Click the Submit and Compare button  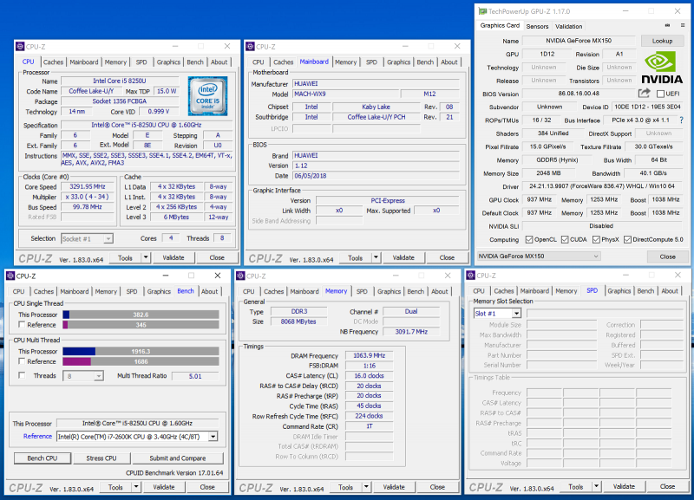pos(178,458)
